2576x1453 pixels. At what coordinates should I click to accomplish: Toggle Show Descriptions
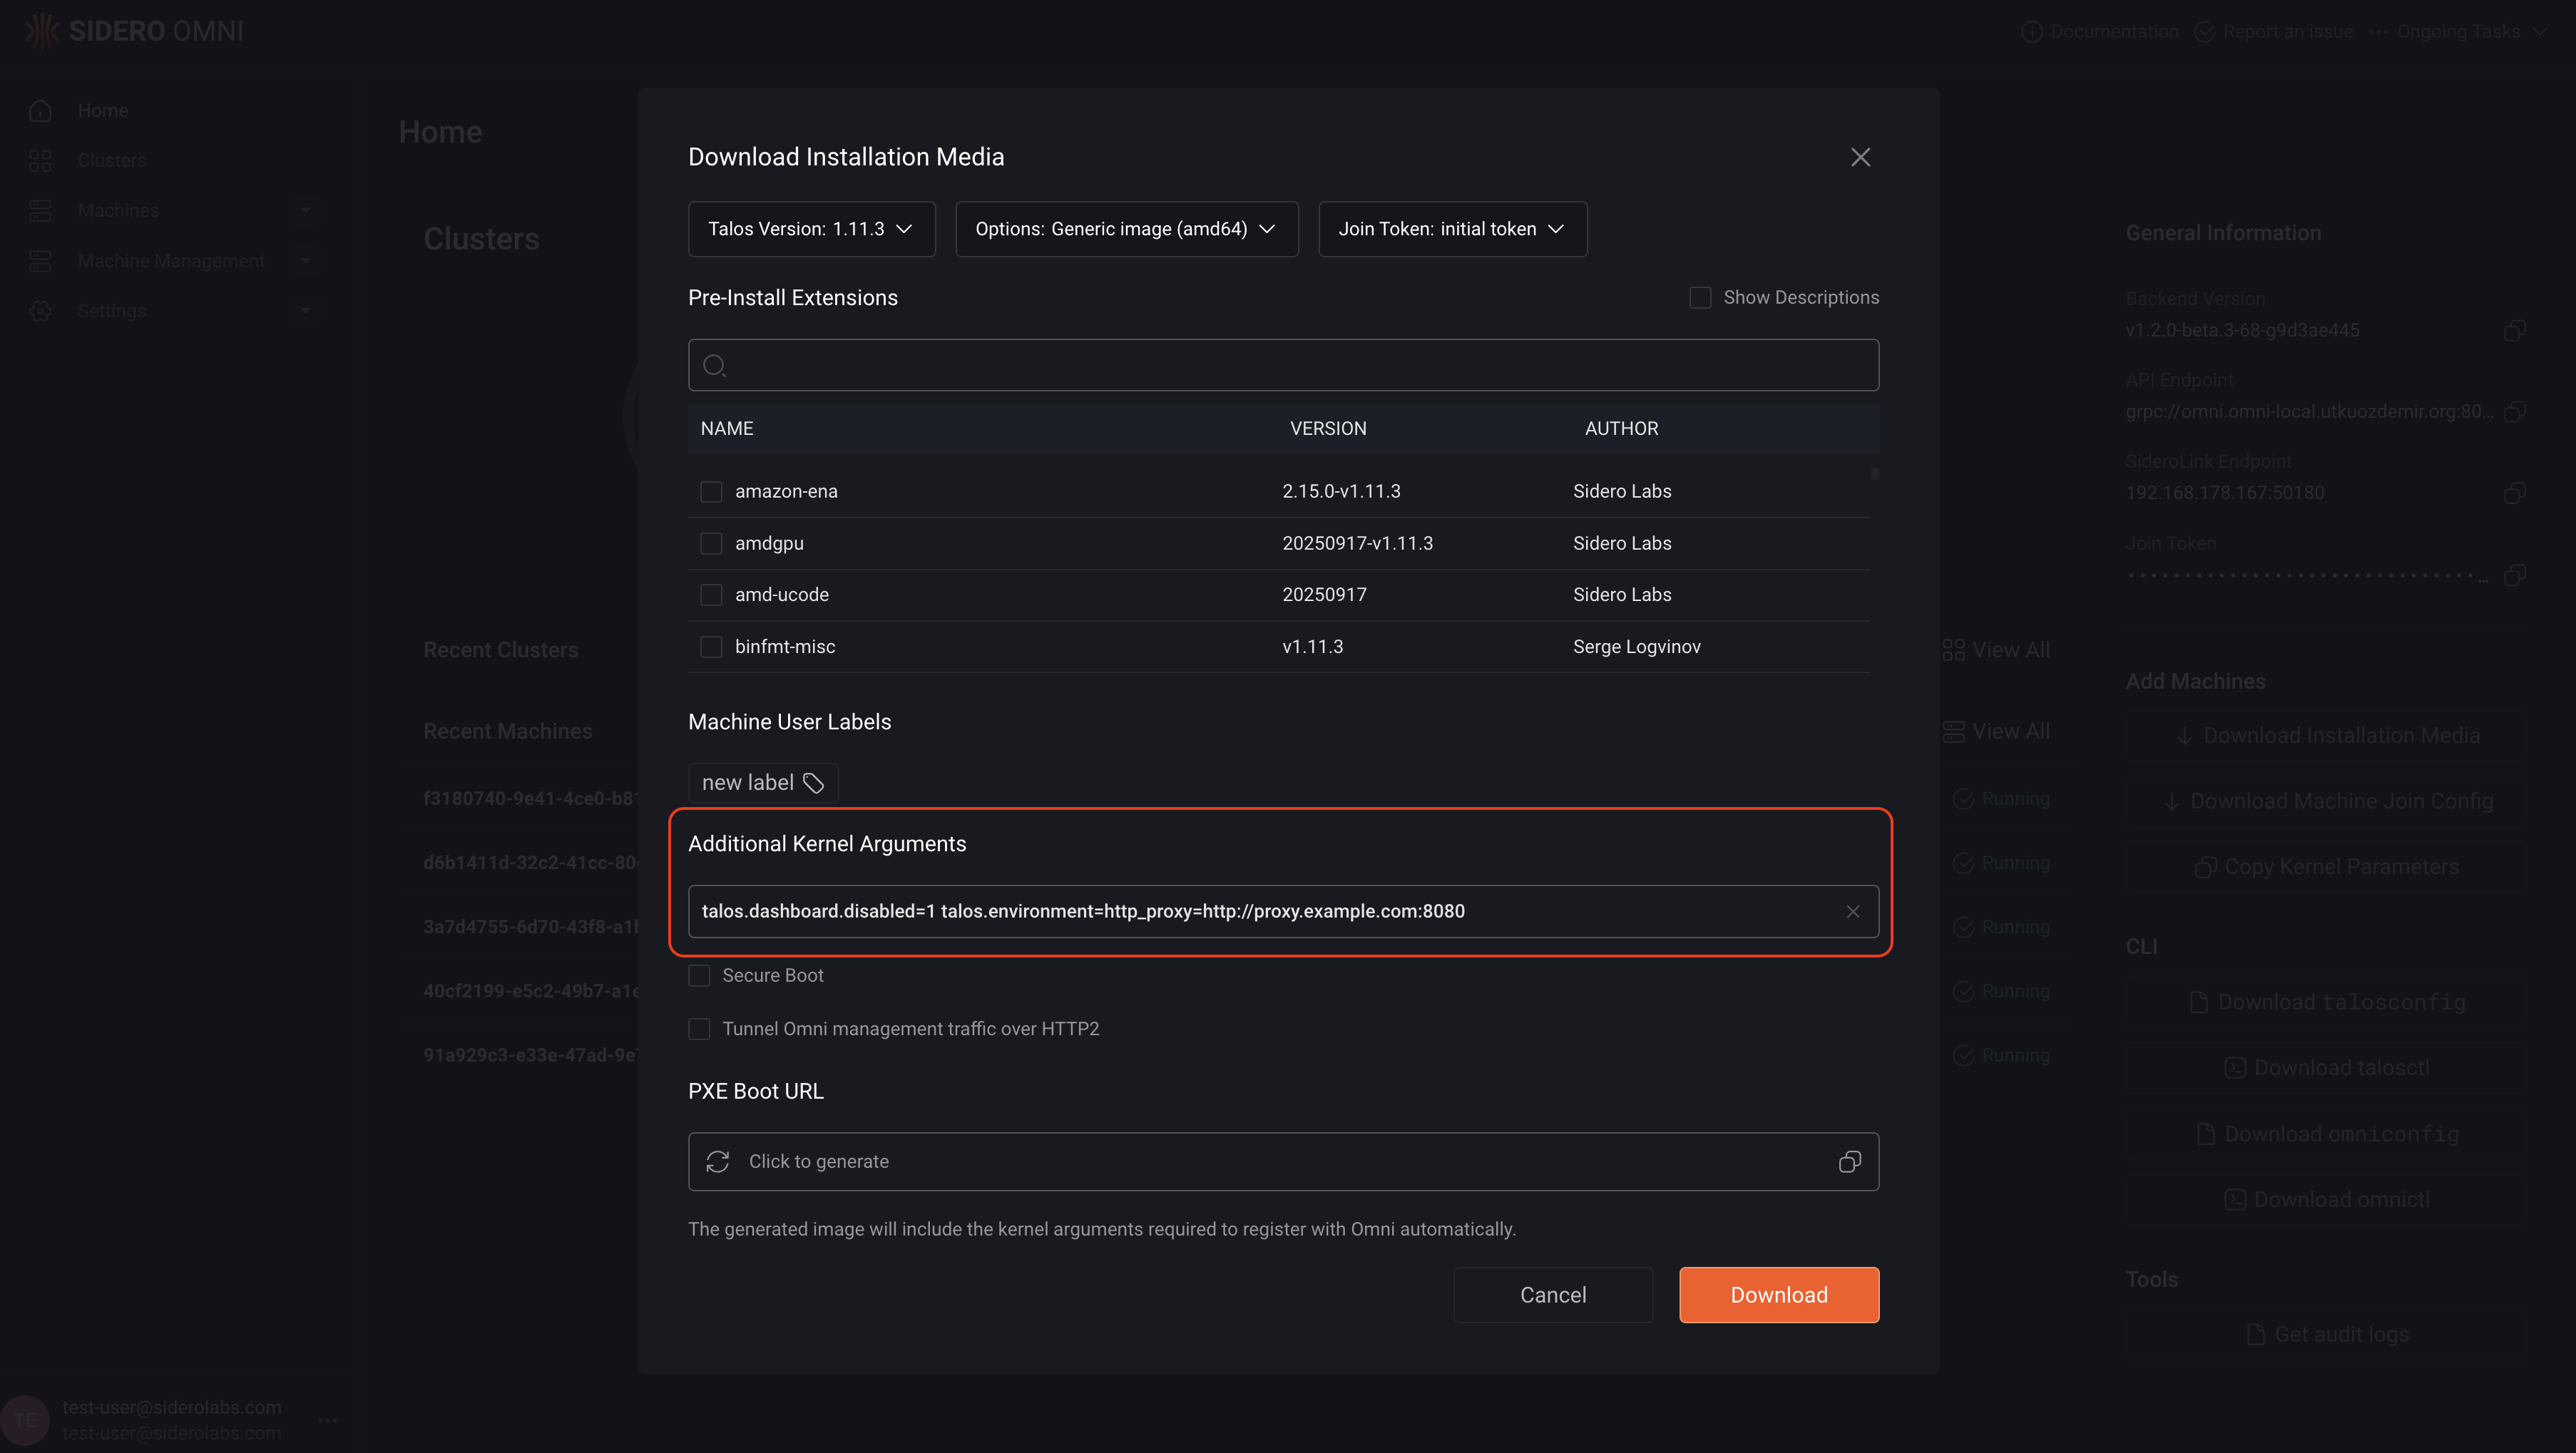click(x=1700, y=297)
